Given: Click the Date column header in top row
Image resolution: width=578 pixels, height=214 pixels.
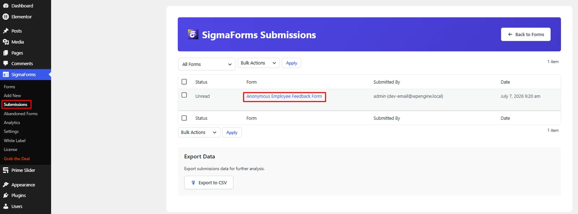Looking at the screenshot, I should point(505,82).
